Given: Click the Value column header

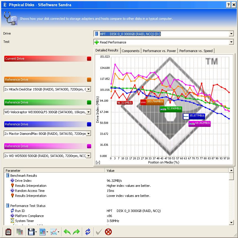Looking at the screenshot, I should coord(167,171).
